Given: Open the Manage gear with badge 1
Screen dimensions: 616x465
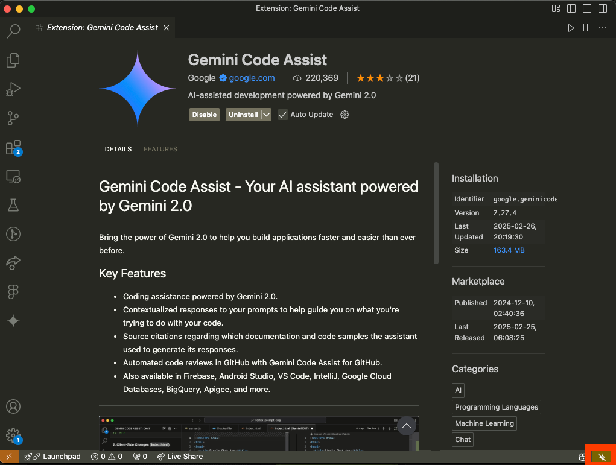Looking at the screenshot, I should click(x=13, y=435).
